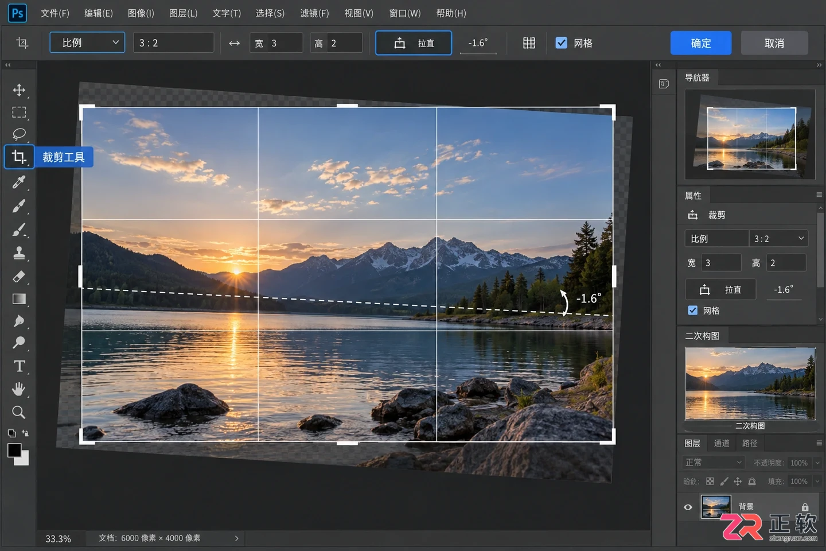This screenshot has height=551, width=826.
Task: Select the Eraser tool
Action: point(19,276)
